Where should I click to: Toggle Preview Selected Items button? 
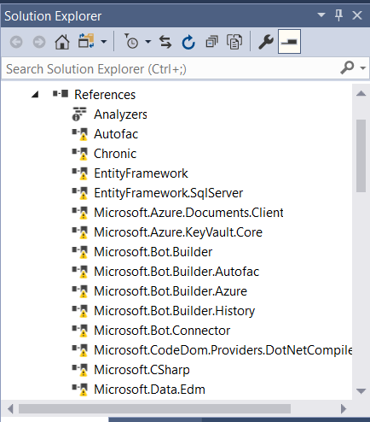(289, 42)
